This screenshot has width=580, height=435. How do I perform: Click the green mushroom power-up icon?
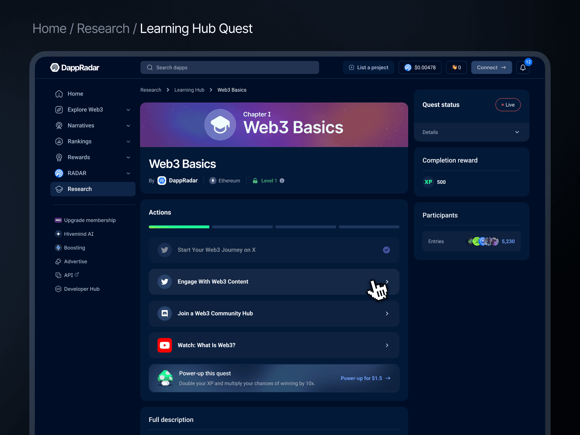(165, 378)
